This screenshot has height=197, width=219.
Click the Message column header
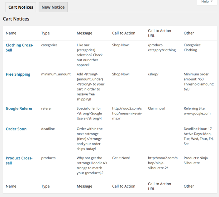[x=84, y=33]
